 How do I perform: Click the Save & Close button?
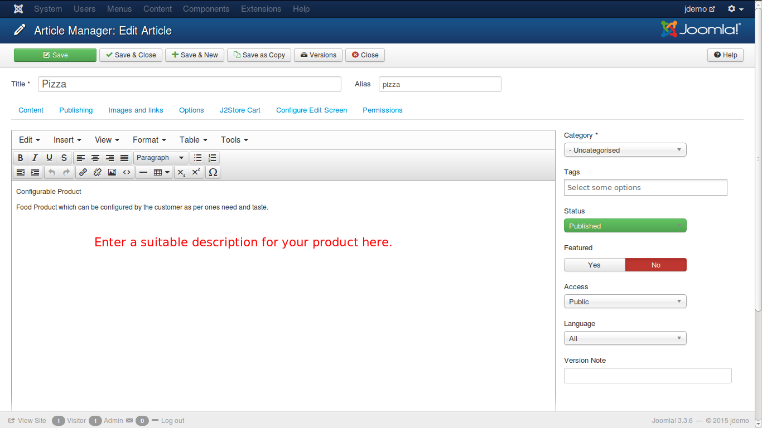coord(131,55)
